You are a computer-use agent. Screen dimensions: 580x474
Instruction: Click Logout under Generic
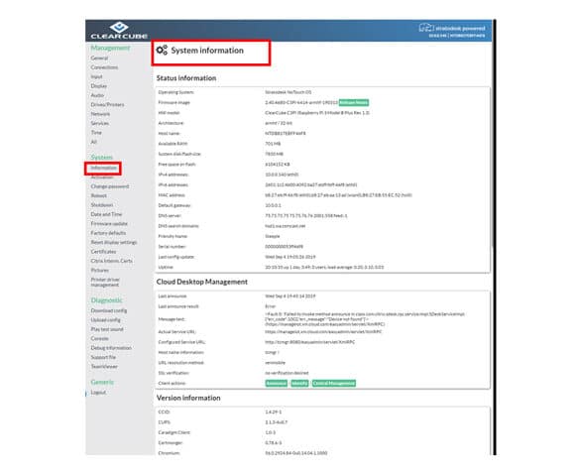[98, 393]
